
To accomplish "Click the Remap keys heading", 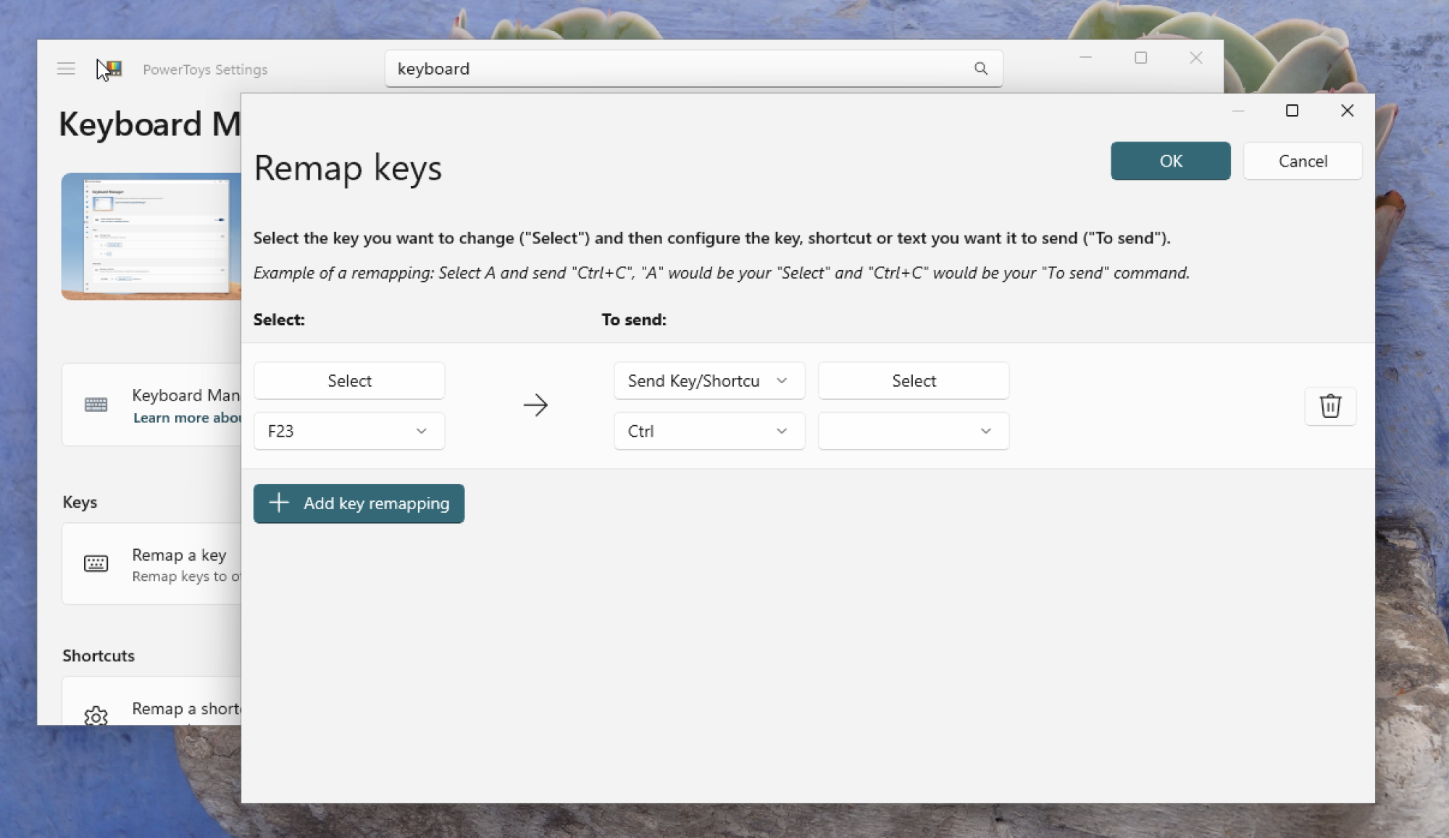I will [348, 168].
